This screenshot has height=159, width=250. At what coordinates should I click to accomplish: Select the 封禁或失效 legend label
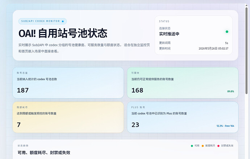(x=227, y=146)
